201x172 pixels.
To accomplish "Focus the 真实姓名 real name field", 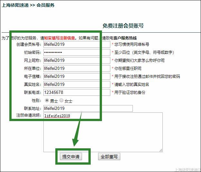I will [77, 84].
